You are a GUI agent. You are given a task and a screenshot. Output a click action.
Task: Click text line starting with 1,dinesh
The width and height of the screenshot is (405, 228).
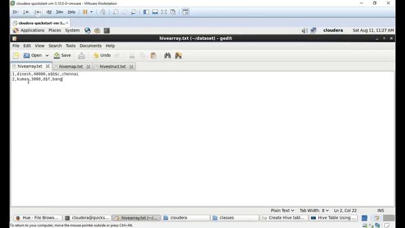45,74
